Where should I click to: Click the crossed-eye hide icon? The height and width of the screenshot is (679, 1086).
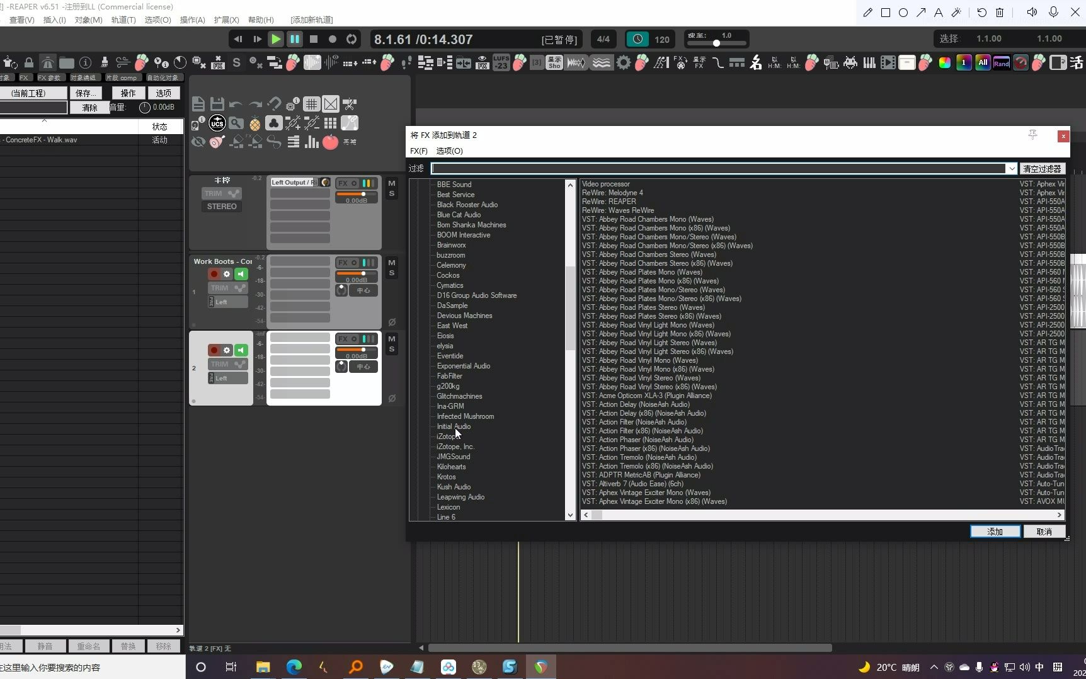(x=198, y=142)
